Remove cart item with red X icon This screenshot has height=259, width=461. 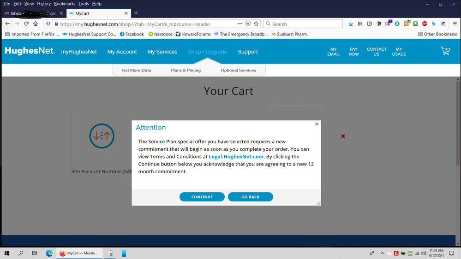click(343, 136)
